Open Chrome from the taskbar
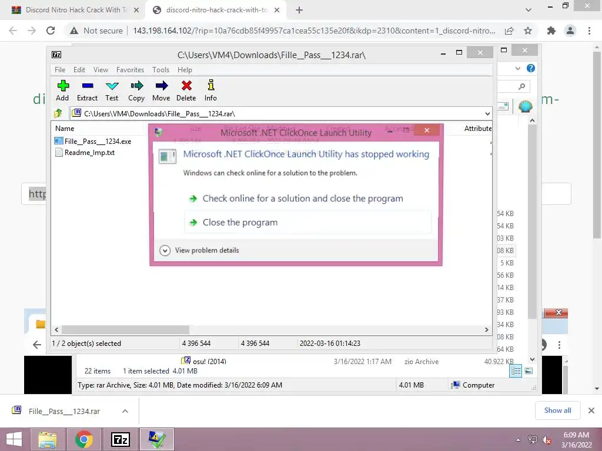 [x=83, y=439]
